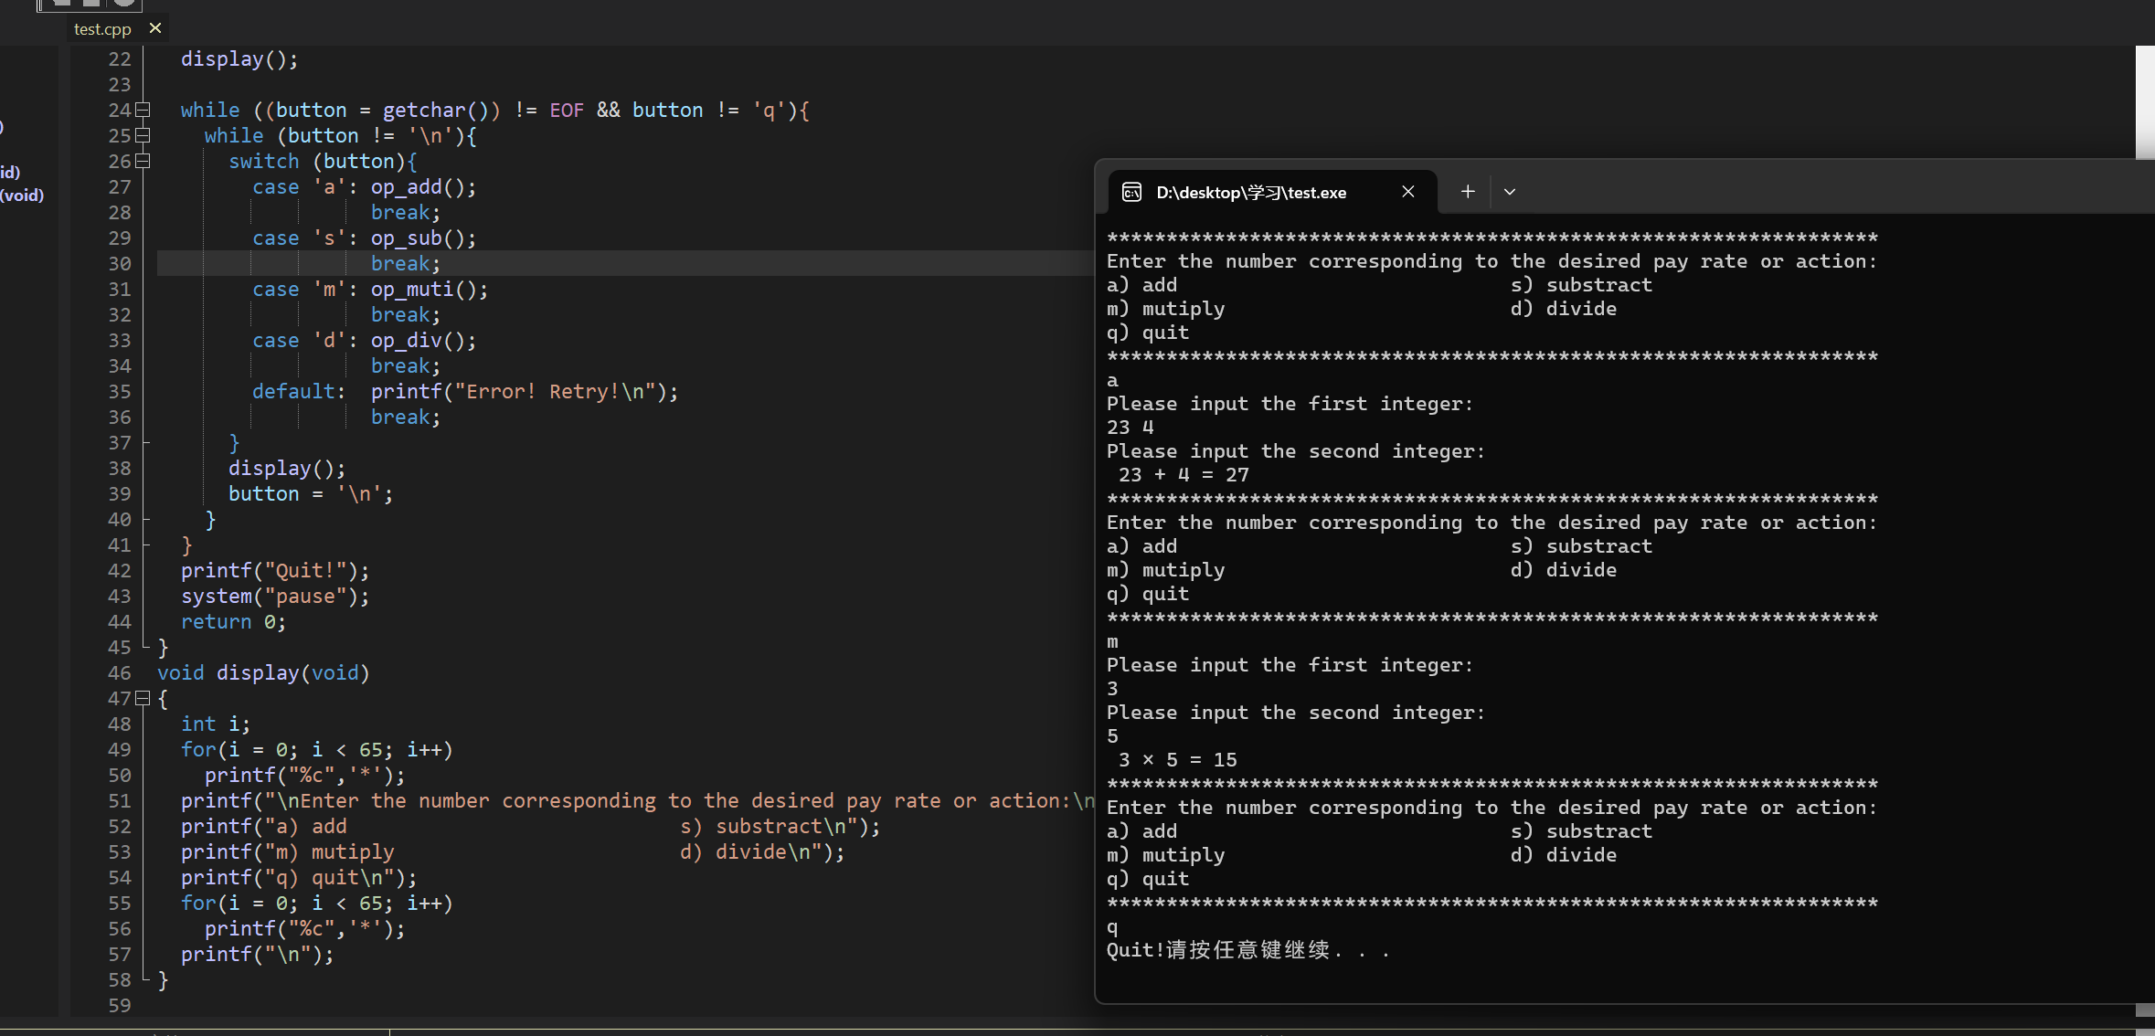This screenshot has width=2155, height=1036.
Task: Collapse the switch block fold at line 26
Action: (143, 162)
